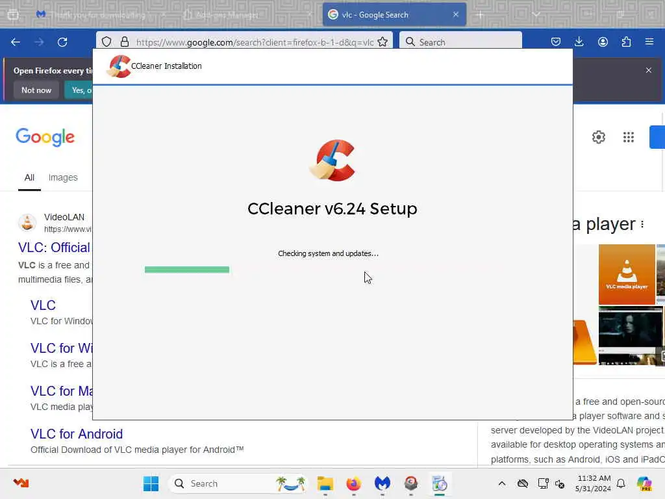Go back using Firefox back arrow
Image resolution: width=665 pixels, height=499 pixels.
pos(16,42)
